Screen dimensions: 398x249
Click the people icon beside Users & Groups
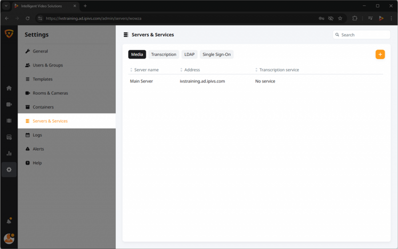[x=27, y=65]
